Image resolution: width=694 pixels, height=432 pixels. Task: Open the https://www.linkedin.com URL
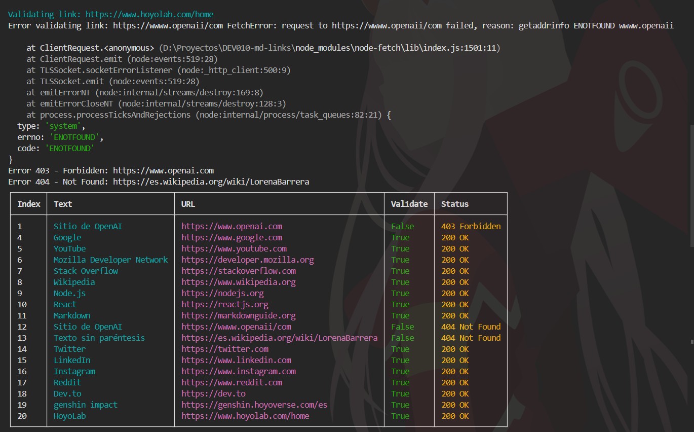pyautogui.click(x=237, y=360)
